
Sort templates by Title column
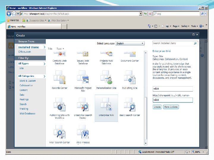coord(50,49)
